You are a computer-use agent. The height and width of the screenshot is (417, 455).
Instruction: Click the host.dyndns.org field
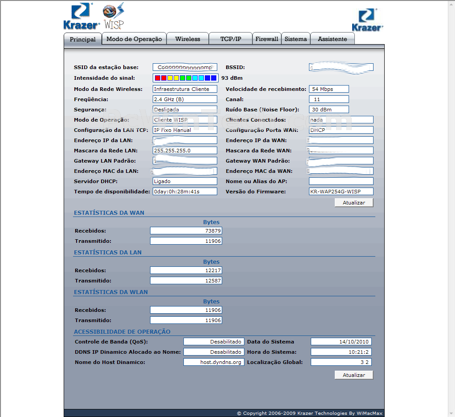[214, 362]
